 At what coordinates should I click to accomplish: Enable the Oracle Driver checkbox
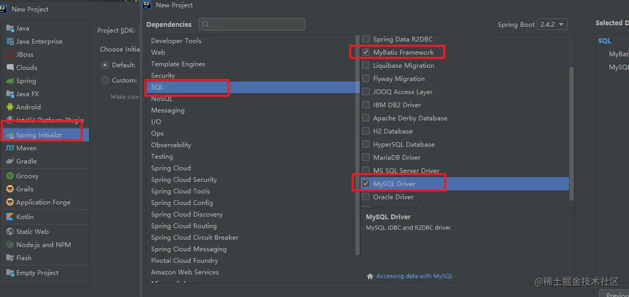click(366, 197)
